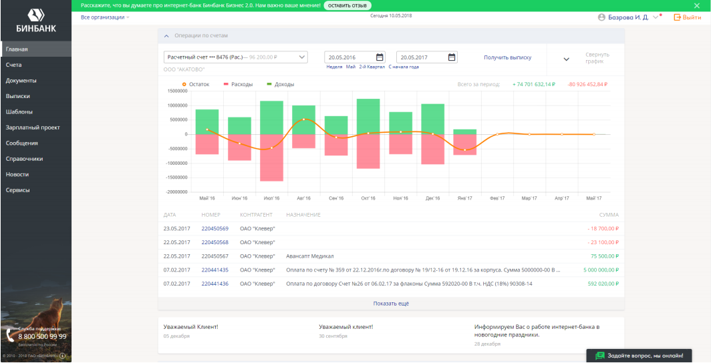This screenshot has width=711, height=363.
Task: Close the green feedback banner
Action: coord(697,5)
